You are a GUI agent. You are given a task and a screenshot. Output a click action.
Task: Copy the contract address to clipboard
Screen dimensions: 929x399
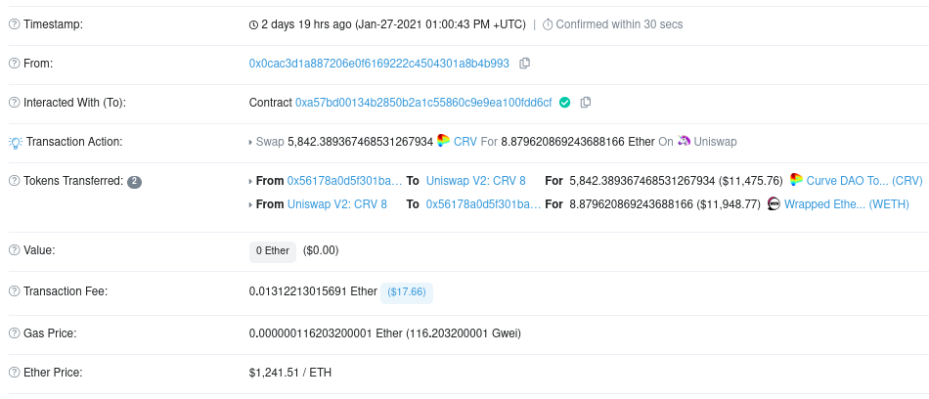[x=586, y=103]
